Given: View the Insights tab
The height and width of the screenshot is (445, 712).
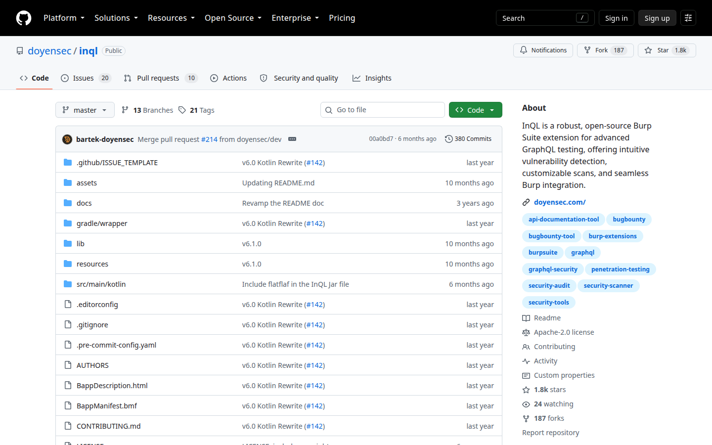Looking at the screenshot, I should tap(372, 78).
